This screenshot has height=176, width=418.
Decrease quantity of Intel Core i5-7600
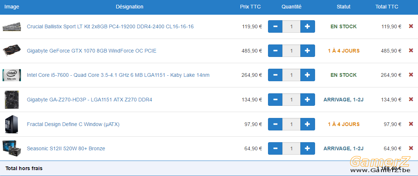point(275,75)
